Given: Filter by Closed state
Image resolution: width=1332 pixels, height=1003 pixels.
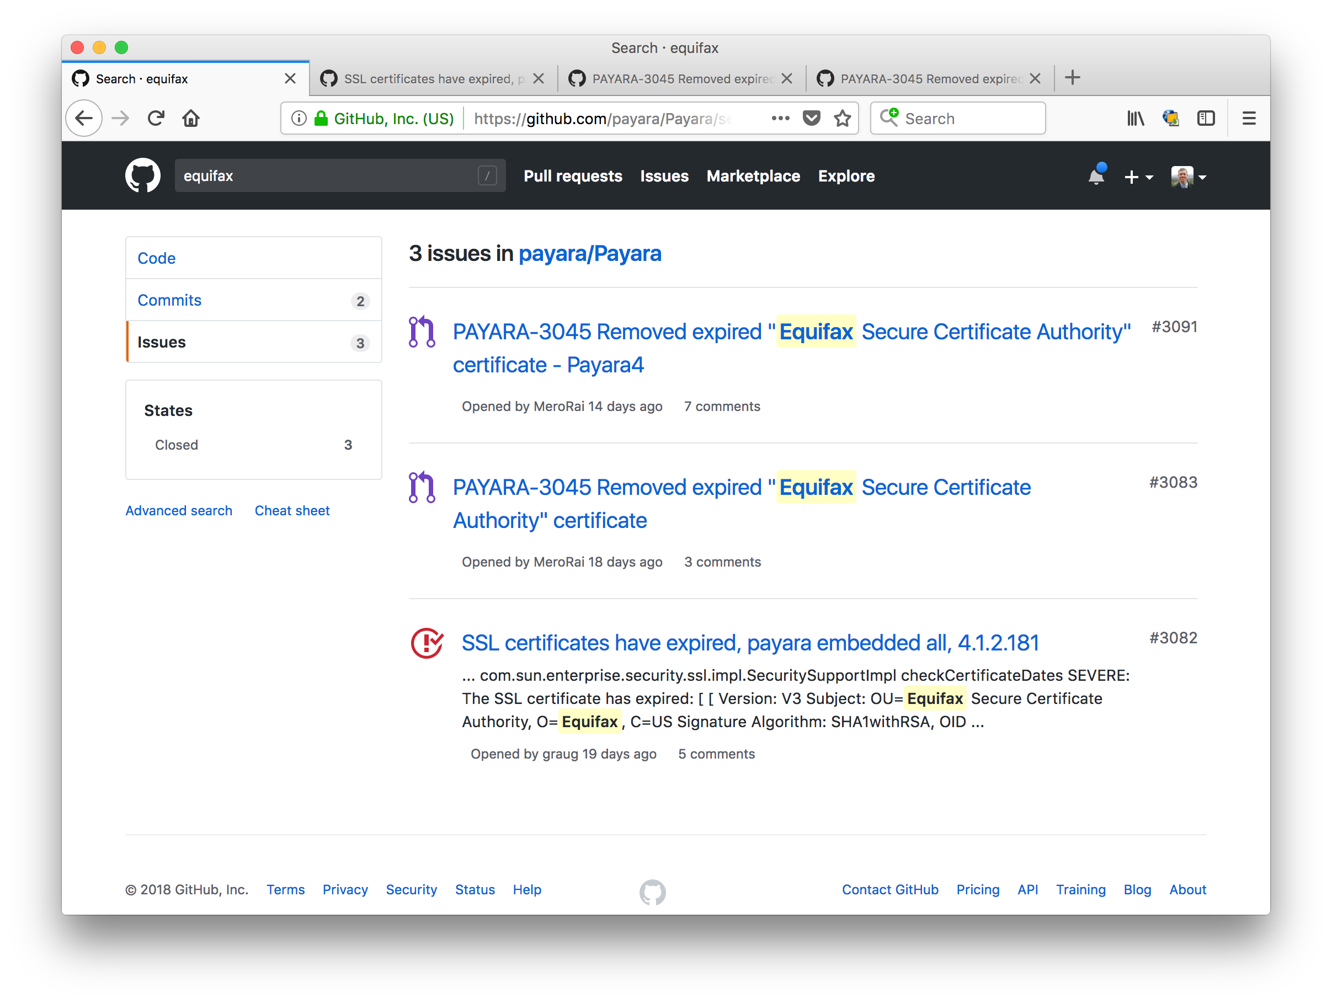Looking at the screenshot, I should coord(253,445).
